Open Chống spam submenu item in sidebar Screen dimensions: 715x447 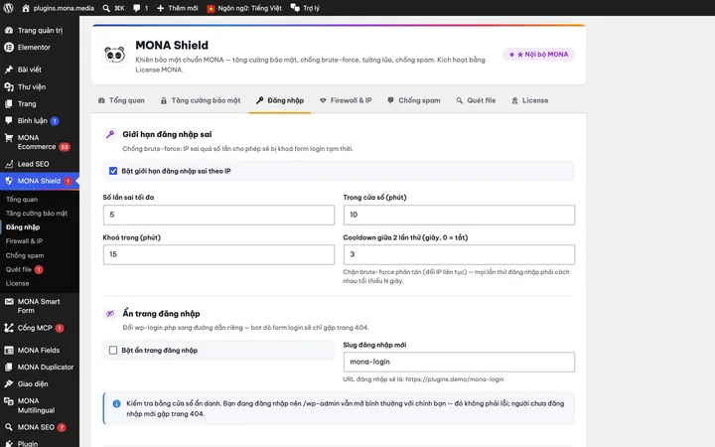(x=25, y=255)
